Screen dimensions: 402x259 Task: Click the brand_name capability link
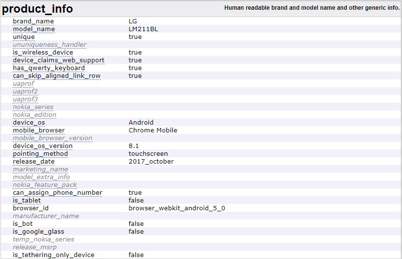click(33, 21)
